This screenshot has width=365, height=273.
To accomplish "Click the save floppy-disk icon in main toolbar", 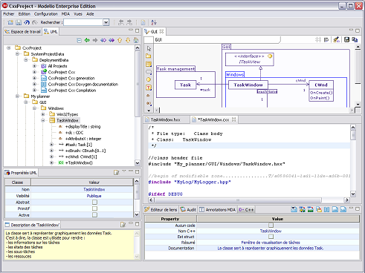I will coord(19,22).
